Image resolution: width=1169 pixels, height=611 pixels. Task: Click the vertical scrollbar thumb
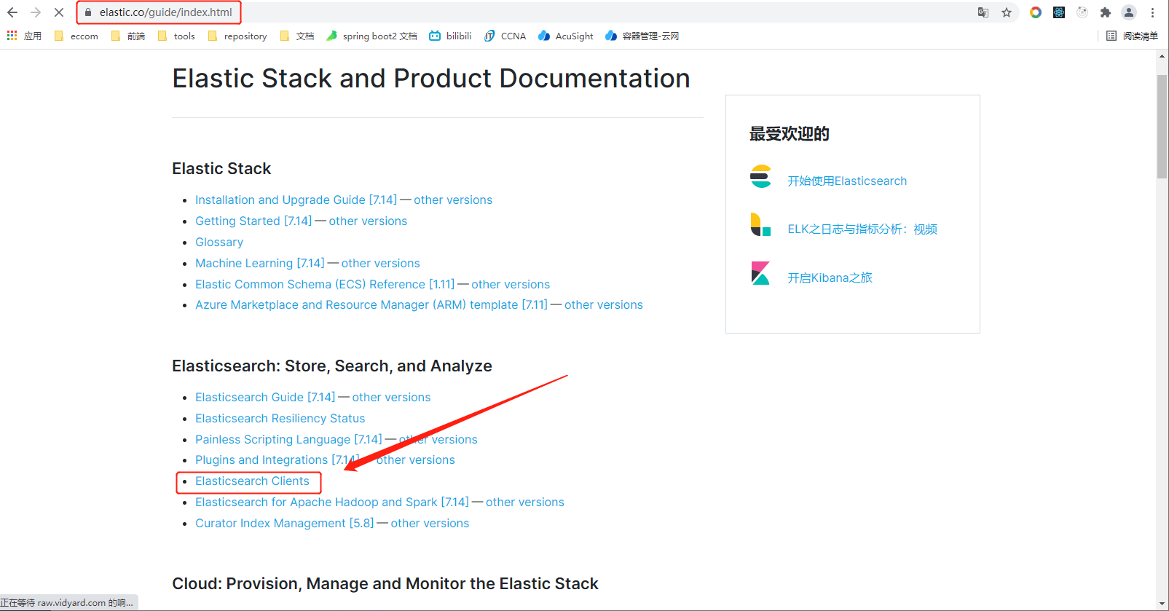click(1162, 125)
